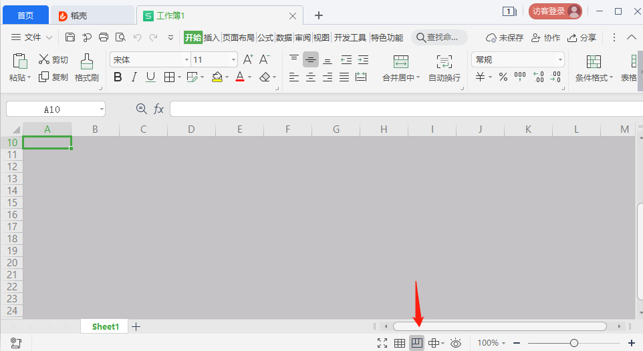The width and height of the screenshot is (643, 351).
Task: Toggle middle vertical alignment
Action: pos(311,60)
